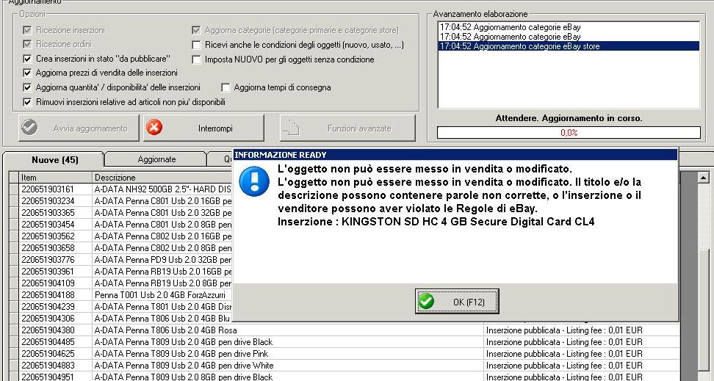Select the Nuove (45) tab
Screen dimensions: 714x381
[x=54, y=160]
